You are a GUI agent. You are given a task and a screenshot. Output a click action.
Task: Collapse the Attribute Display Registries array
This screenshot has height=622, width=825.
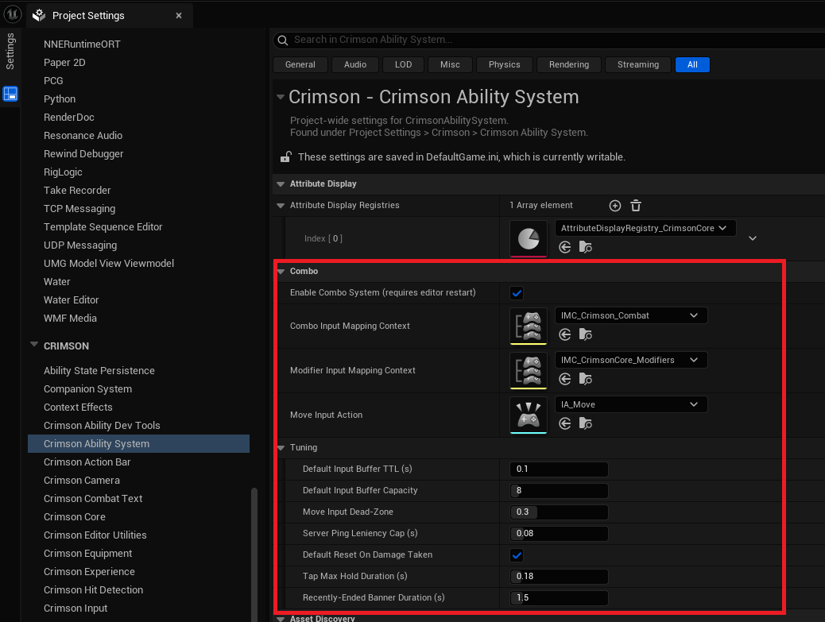pos(281,206)
